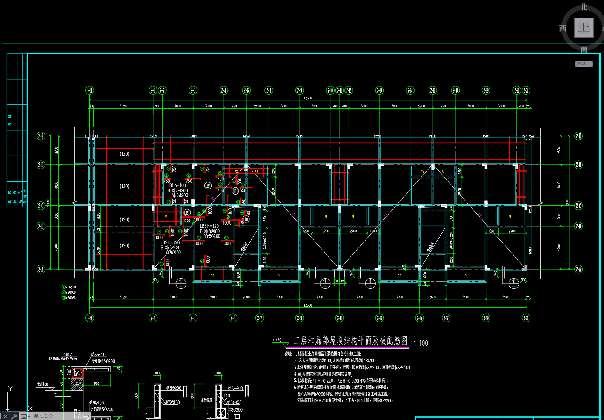Select the west direction 西 on ViewCube

(563, 28)
